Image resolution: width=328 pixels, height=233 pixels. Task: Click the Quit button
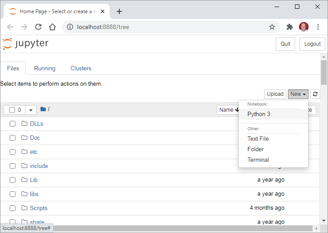[285, 44]
